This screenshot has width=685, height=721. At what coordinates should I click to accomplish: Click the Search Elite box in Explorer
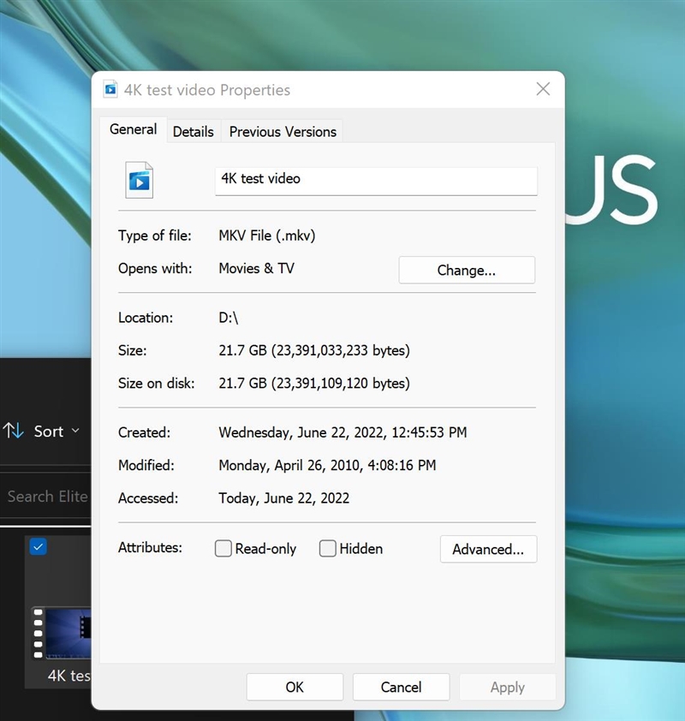tap(46, 497)
